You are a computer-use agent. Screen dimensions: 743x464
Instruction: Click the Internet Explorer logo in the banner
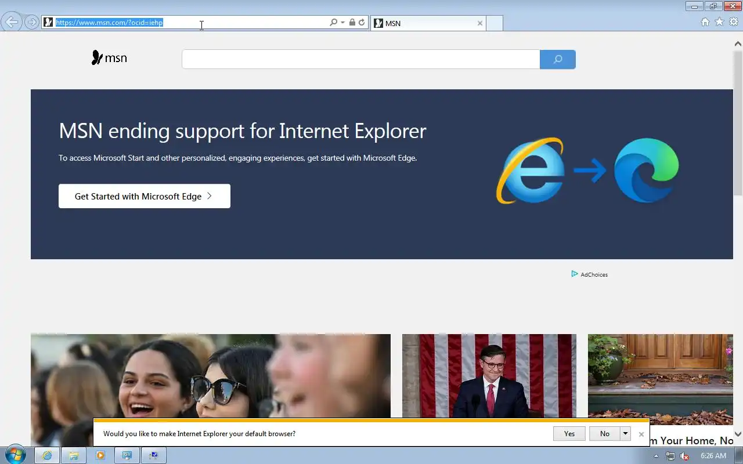pos(531,171)
